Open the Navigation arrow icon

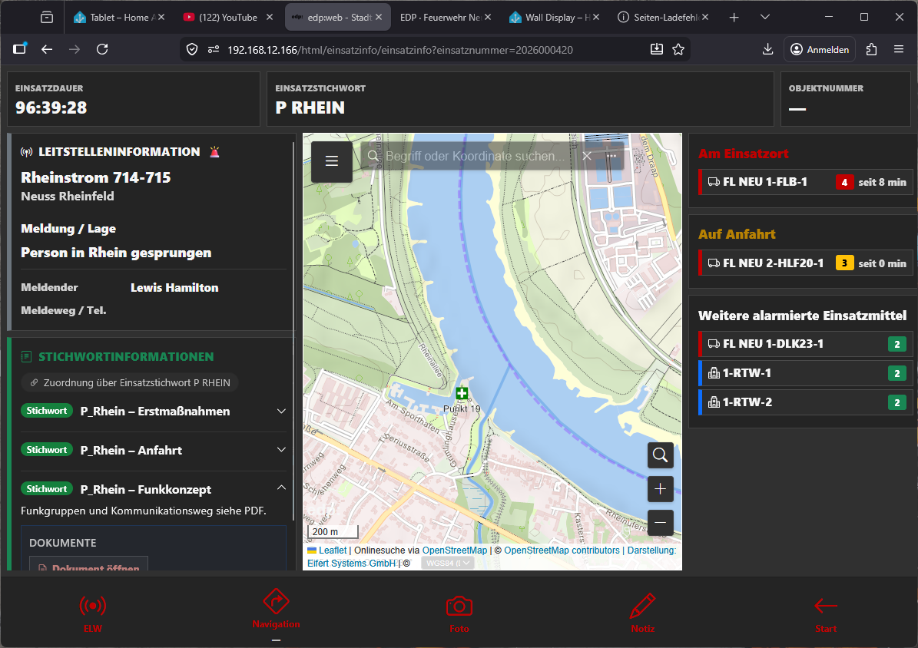(276, 601)
